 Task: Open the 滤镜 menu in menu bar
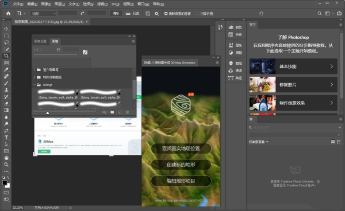[x=102, y=4]
